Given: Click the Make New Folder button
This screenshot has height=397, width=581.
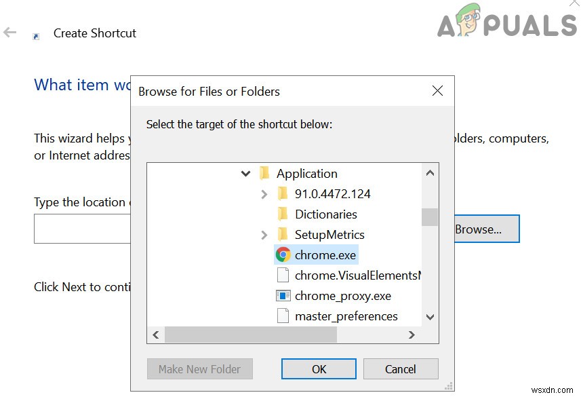Looking at the screenshot, I should [199, 368].
